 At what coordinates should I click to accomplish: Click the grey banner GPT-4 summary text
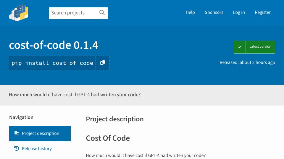click(75, 95)
